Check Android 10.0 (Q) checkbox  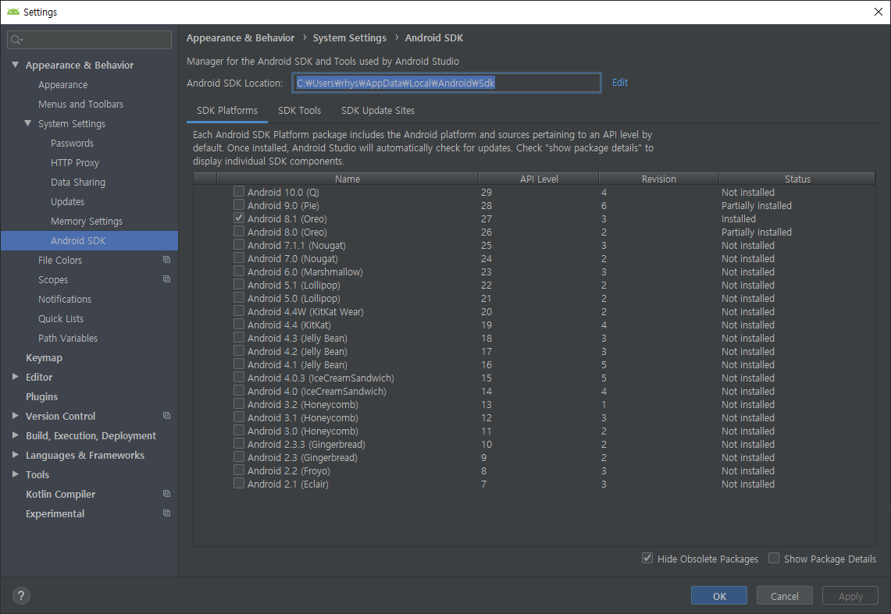click(239, 192)
